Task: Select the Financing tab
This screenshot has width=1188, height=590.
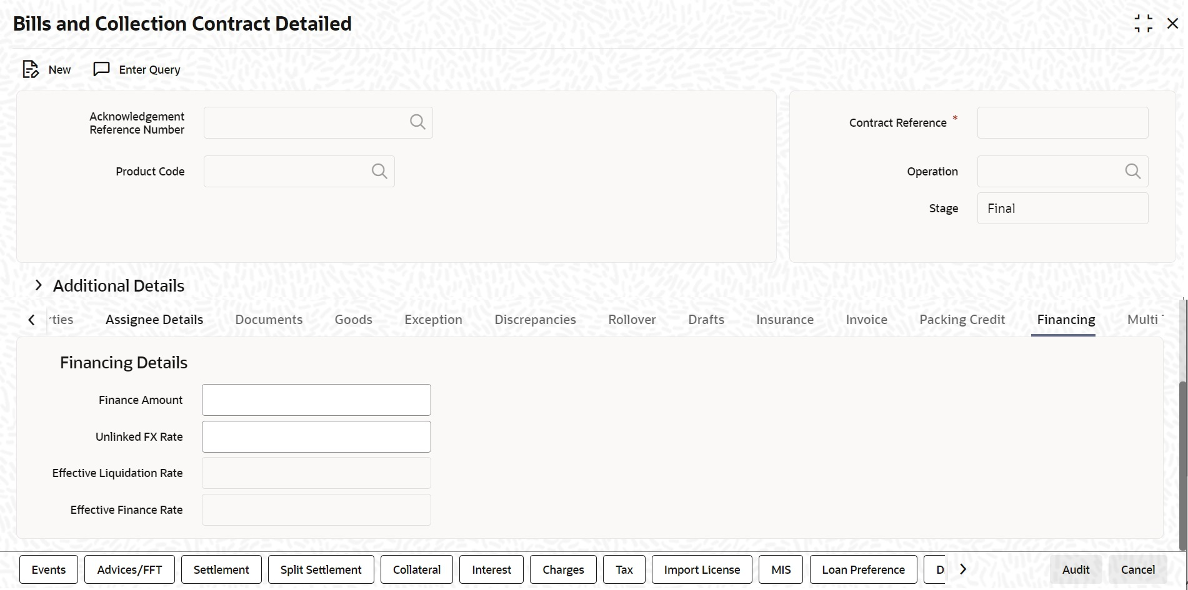Action: (x=1066, y=320)
